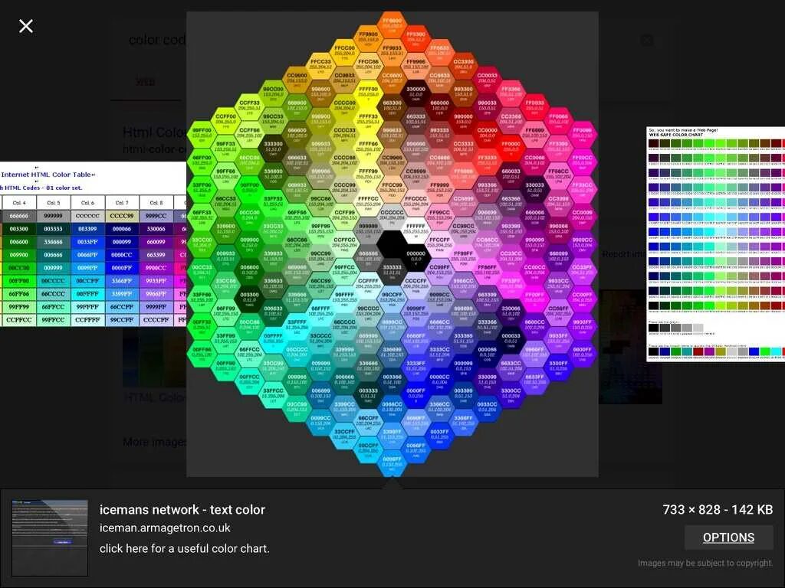Click 'click here for a useful color chart.' text
This screenshot has height=588, width=785.
click(184, 548)
